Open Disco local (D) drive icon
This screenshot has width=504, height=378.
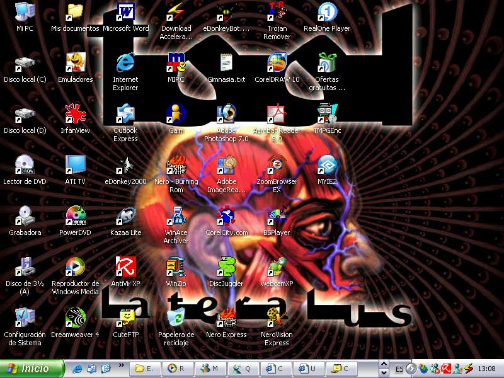tap(25, 114)
